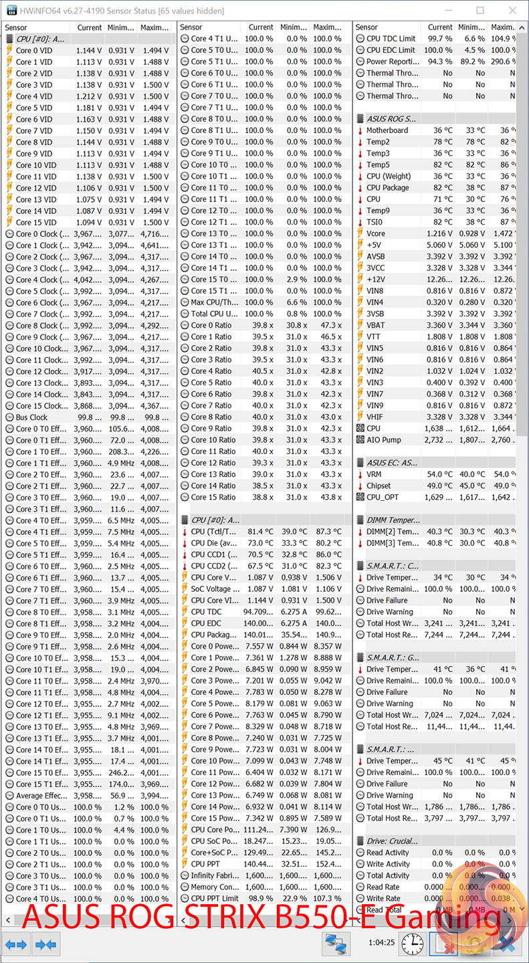This screenshot has width=529, height=963.
Task: Click the clock reset-timer icon
Action: pos(413,944)
